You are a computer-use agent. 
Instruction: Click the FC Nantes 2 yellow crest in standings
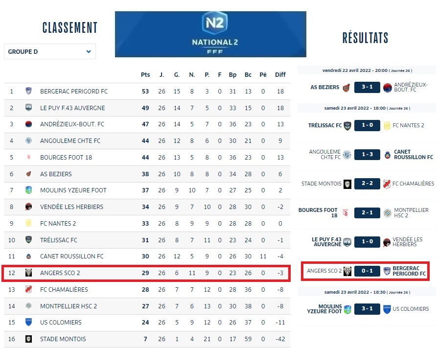[28, 223]
